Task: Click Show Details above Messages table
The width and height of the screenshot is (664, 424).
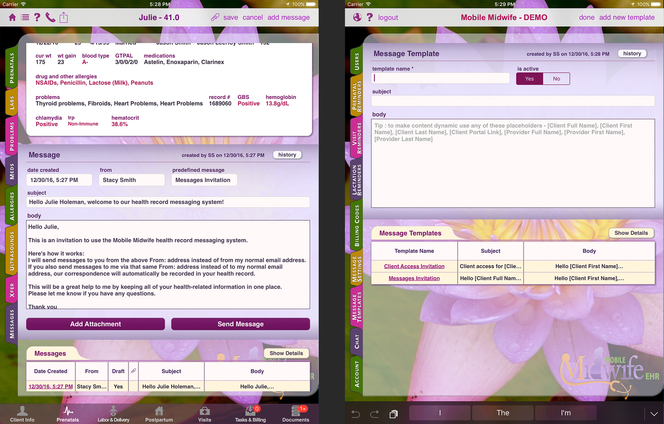Action: pos(286,353)
